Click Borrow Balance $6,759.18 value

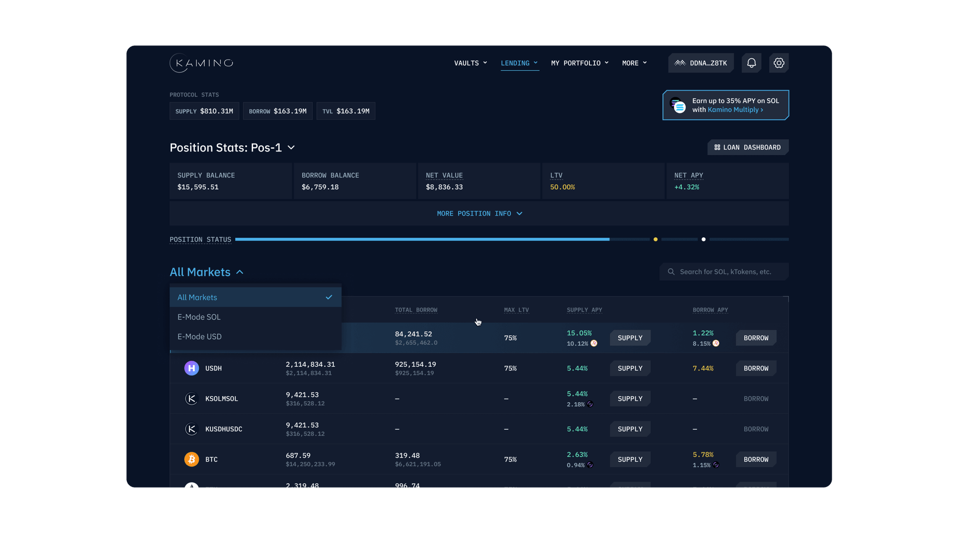click(x=320, y=187)
